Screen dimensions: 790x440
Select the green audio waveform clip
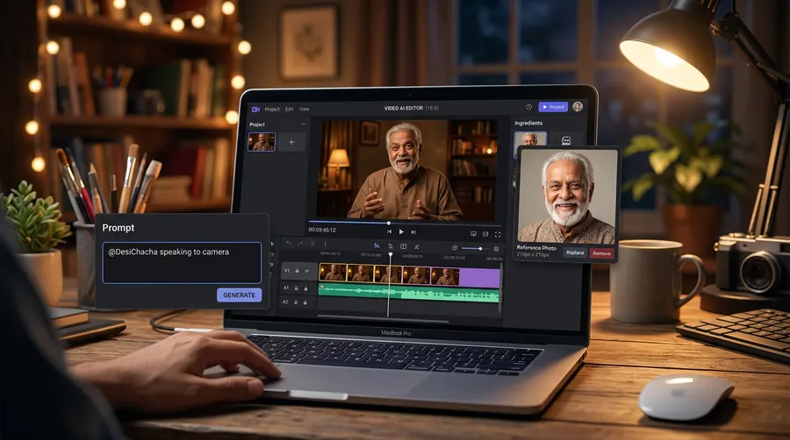pyautogui.click(x=408, y=294)
